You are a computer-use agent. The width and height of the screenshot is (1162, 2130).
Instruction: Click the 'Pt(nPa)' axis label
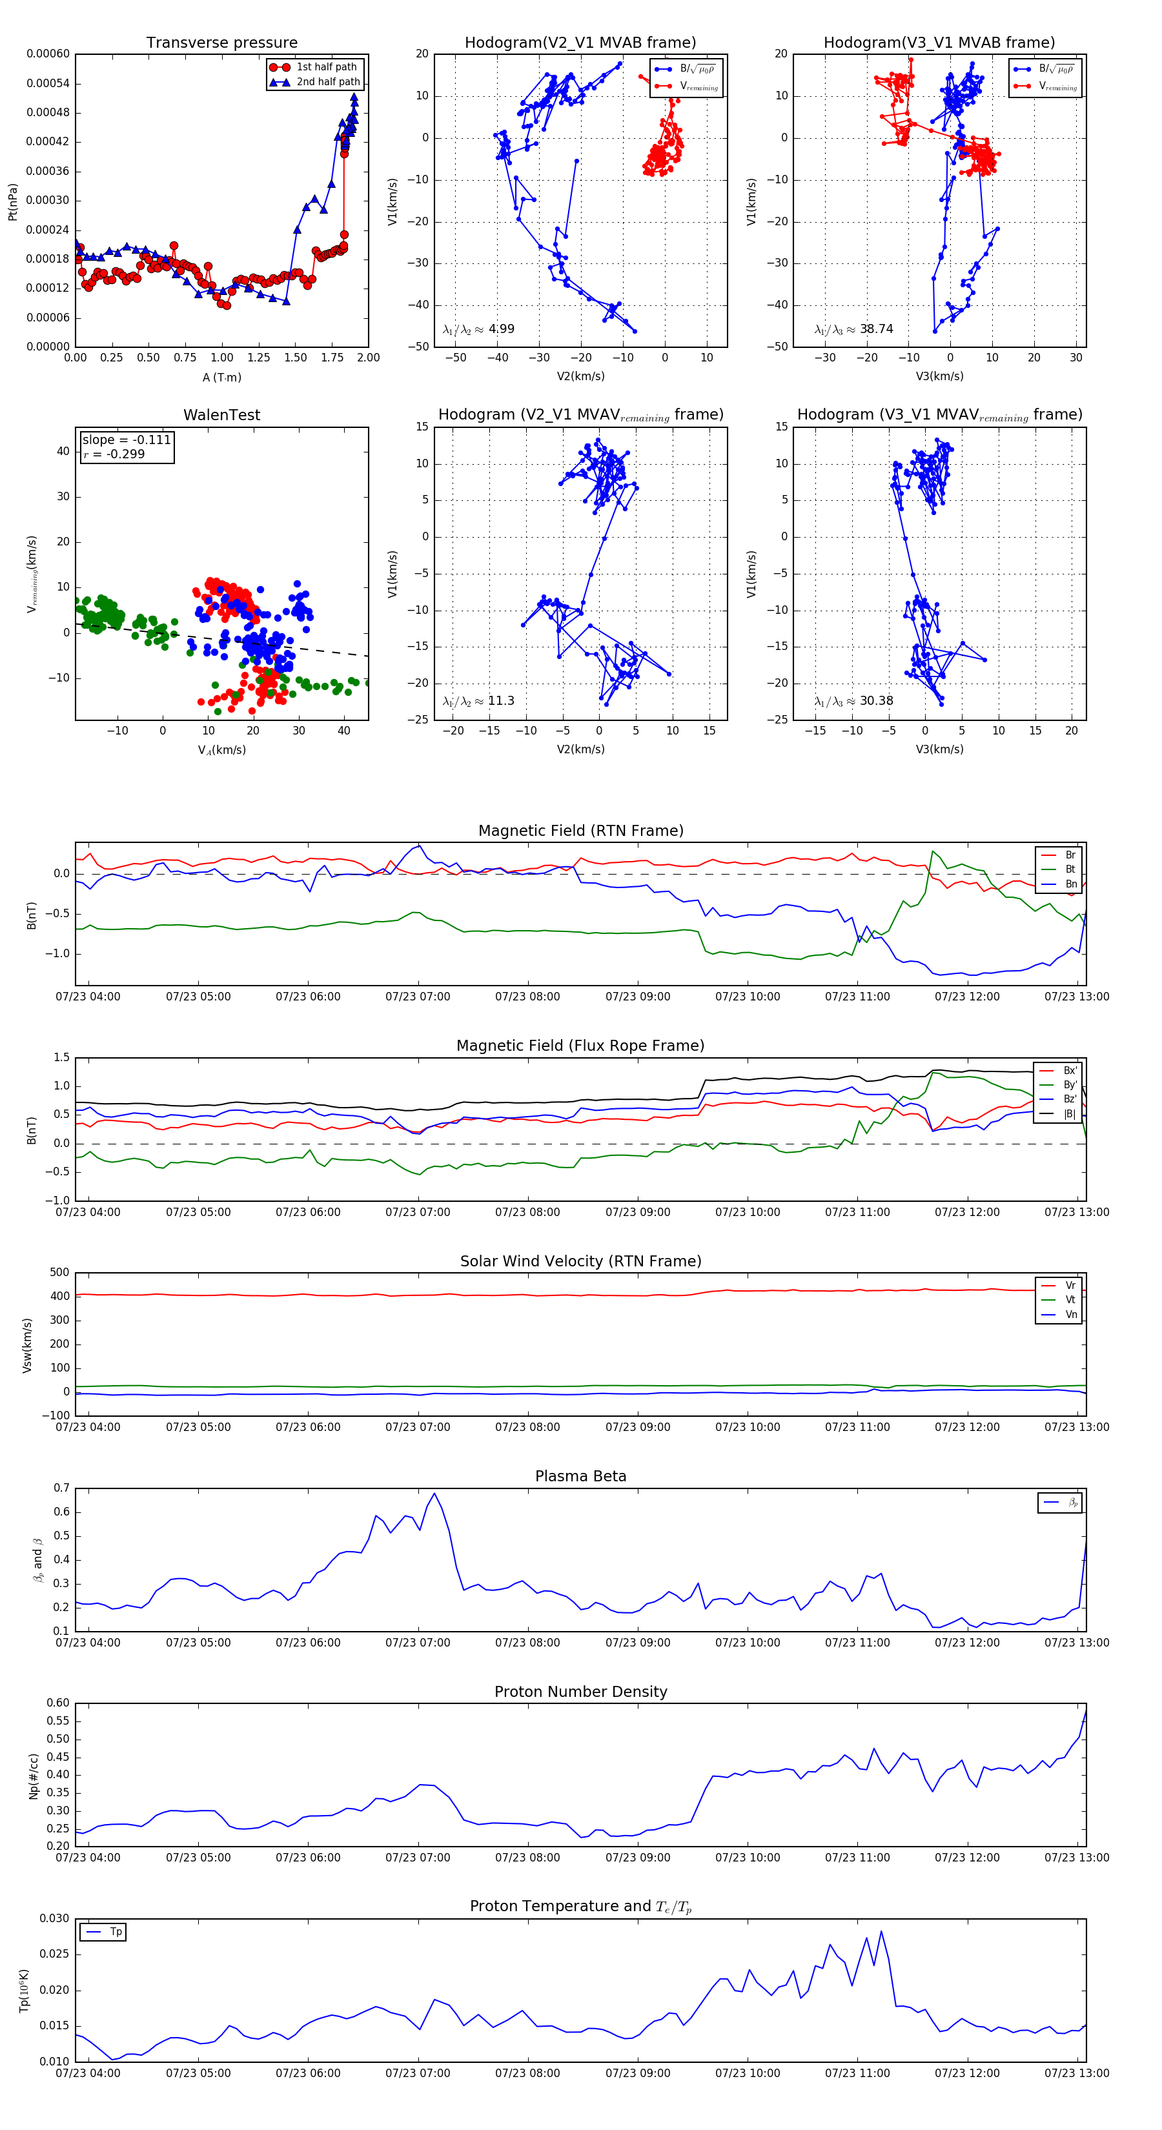12,202
